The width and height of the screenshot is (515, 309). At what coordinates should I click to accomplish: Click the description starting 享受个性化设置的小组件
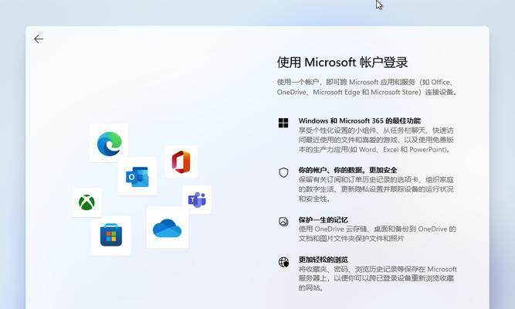point(376,140)
